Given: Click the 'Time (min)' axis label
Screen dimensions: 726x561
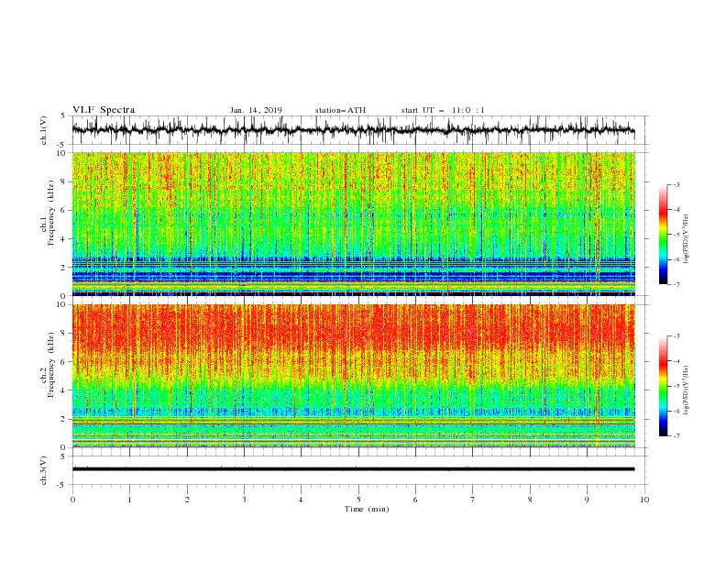Looking at the screenshot, I should [x=367, y=509].
